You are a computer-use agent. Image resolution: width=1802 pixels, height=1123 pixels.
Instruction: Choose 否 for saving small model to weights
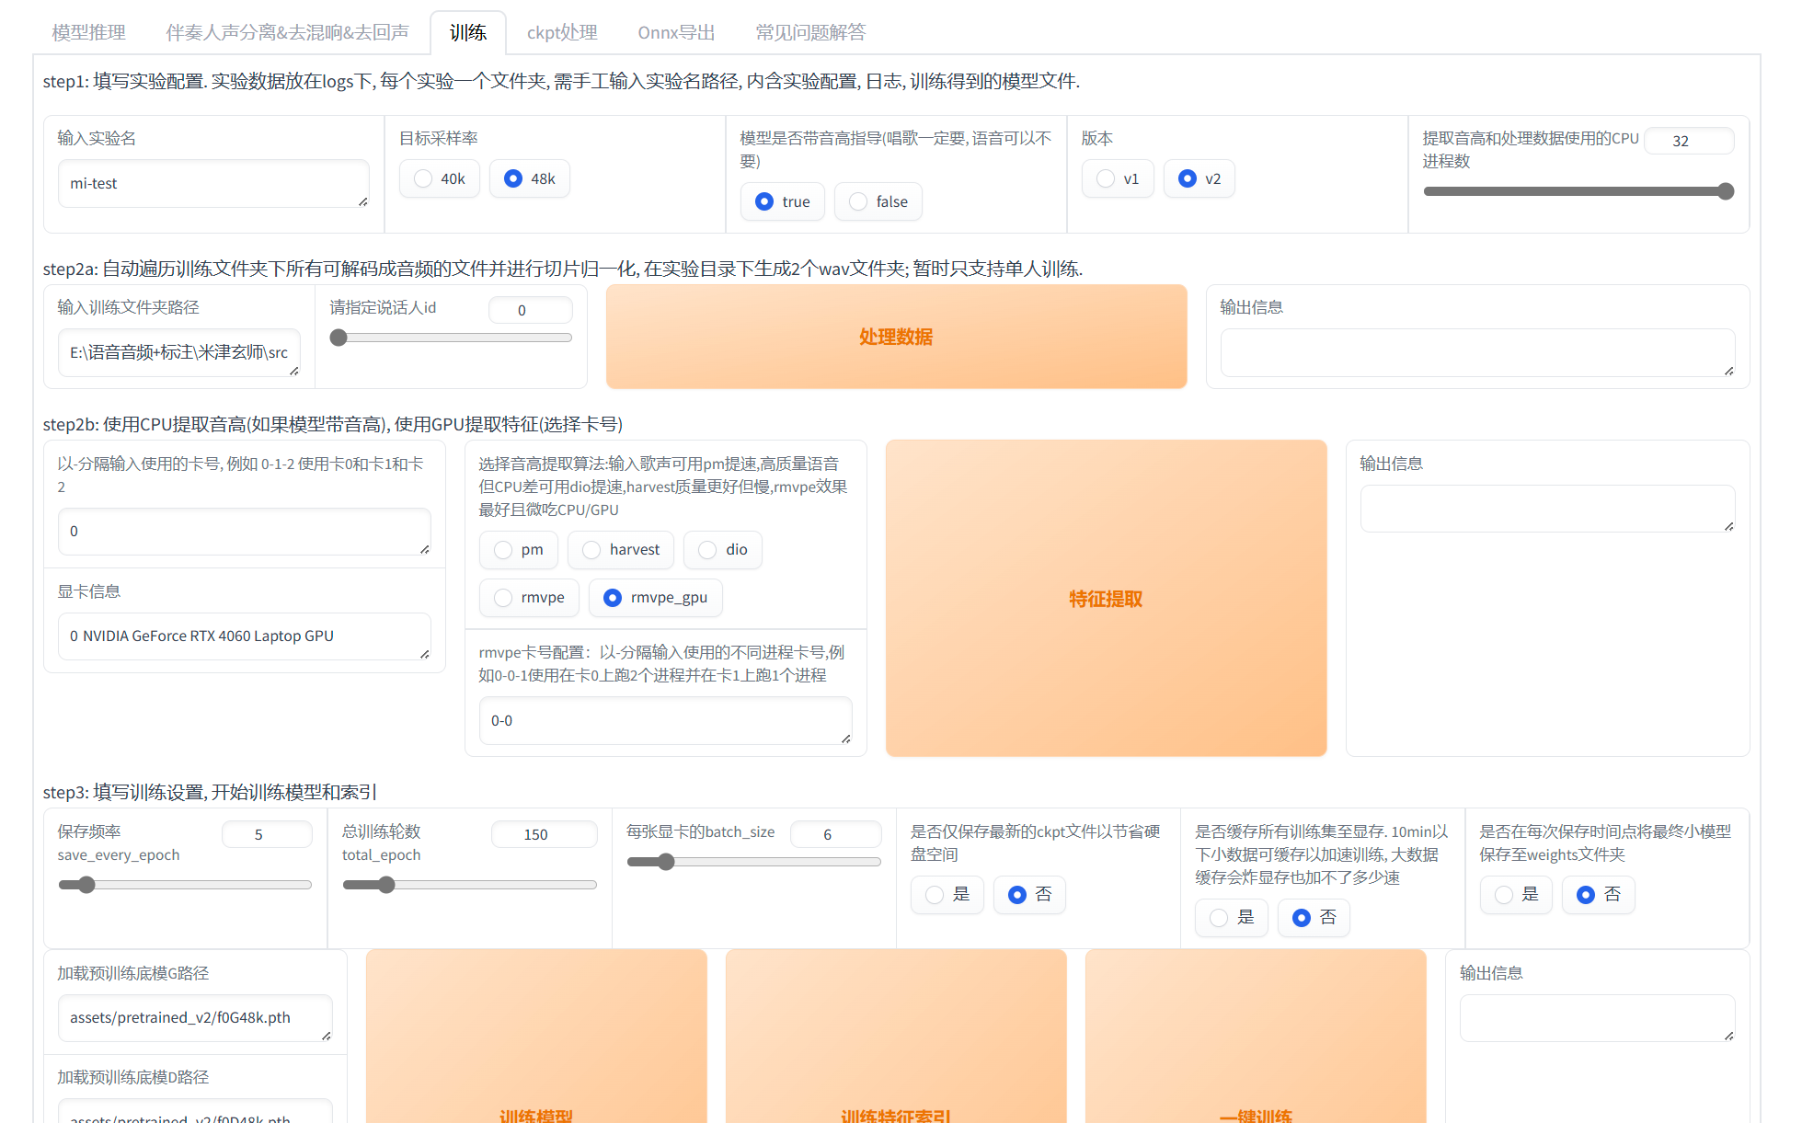coord(1599,894)
